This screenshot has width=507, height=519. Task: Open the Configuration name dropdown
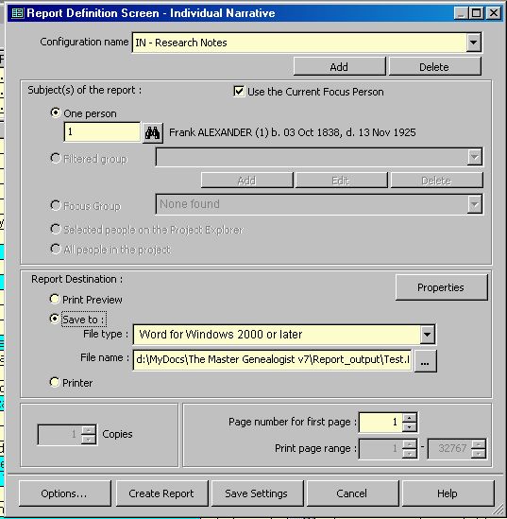pyautogui.click(x=474, y=43)
